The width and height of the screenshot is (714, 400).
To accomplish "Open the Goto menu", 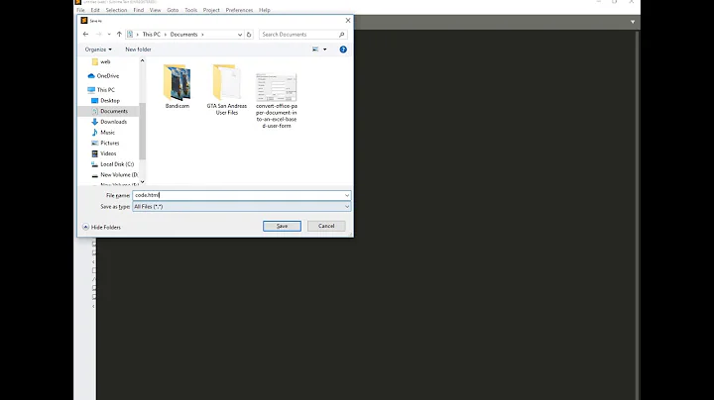I will click(173, 10).
